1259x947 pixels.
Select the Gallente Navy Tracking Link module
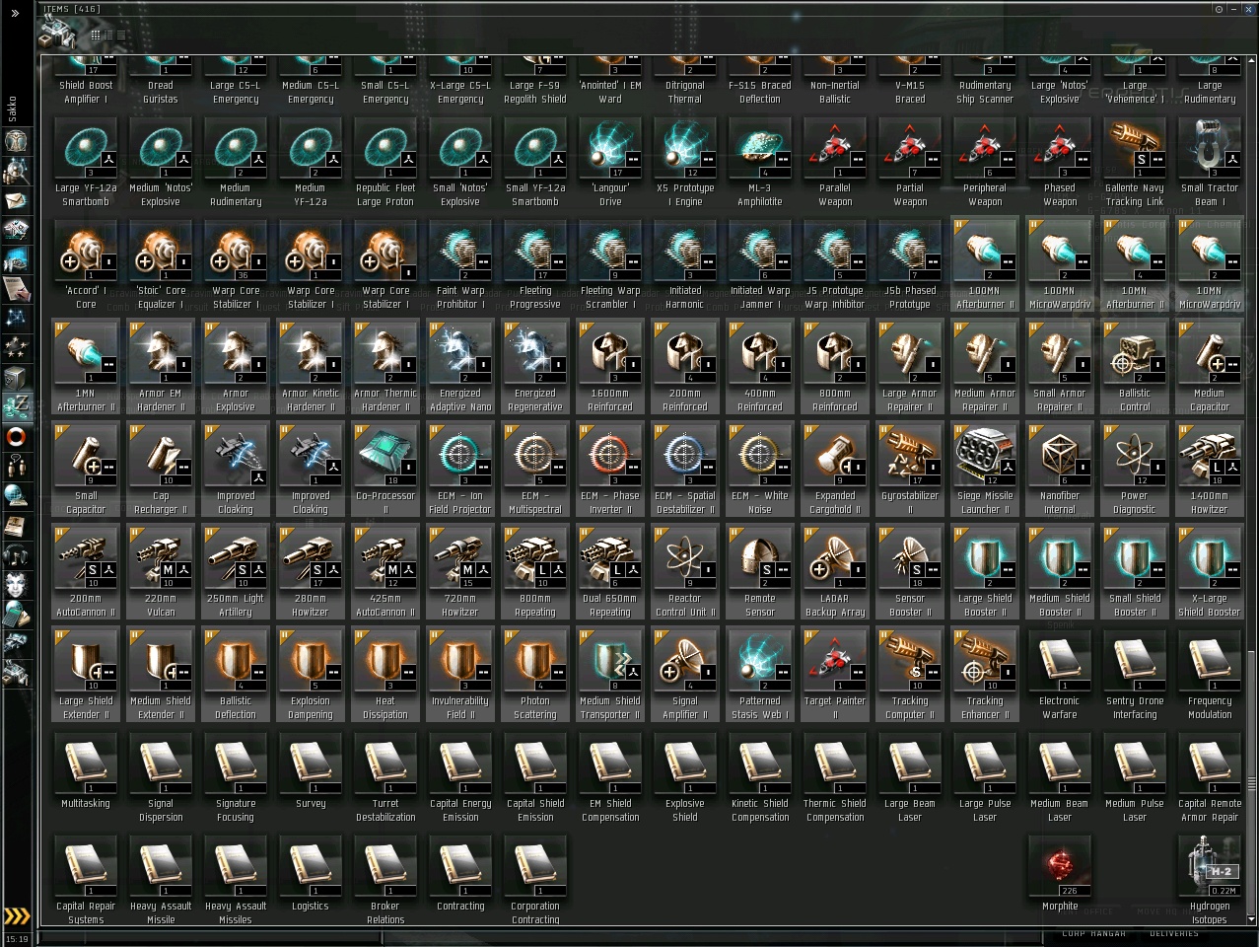click(x=1135, y=162)
